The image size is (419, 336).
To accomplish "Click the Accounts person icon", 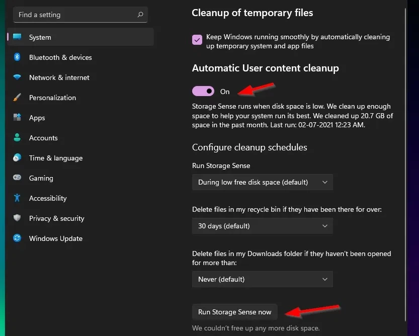I will tap(18, 138).
